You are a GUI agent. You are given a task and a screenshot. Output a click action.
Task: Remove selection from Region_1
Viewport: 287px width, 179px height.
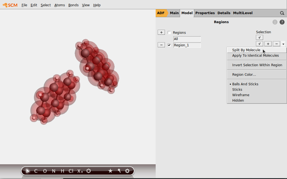pos(277,44)
